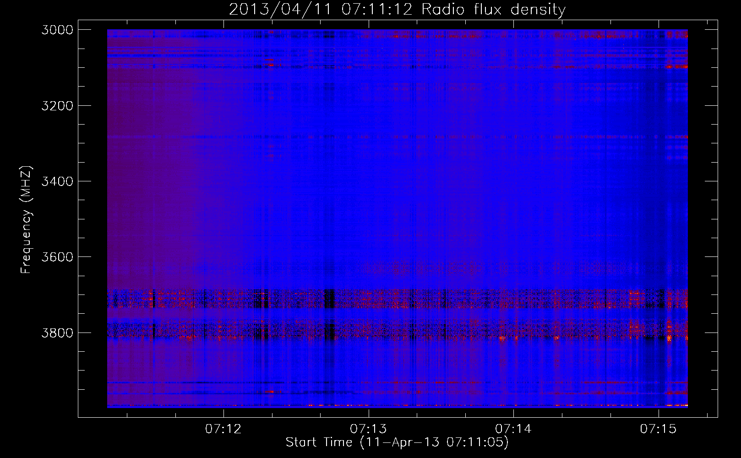Select the y-axis label 'Frequency (MHZ)'

tap(26, 220)
